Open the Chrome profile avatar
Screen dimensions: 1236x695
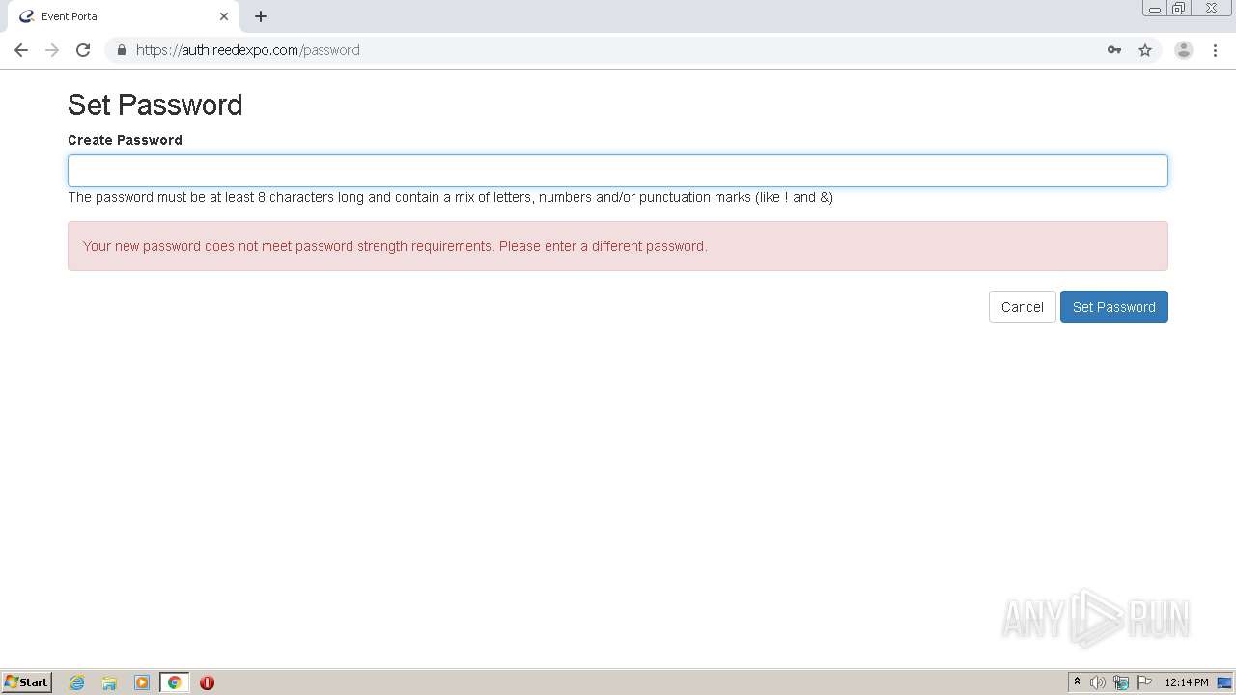pos(1184,50)
